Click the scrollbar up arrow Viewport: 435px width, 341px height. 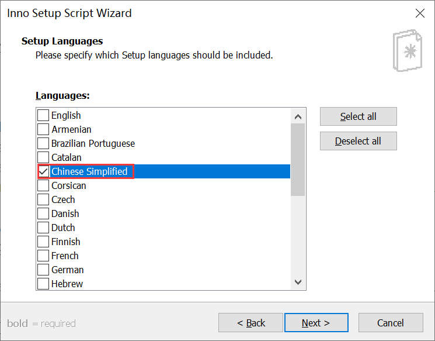tap(298, 116)
